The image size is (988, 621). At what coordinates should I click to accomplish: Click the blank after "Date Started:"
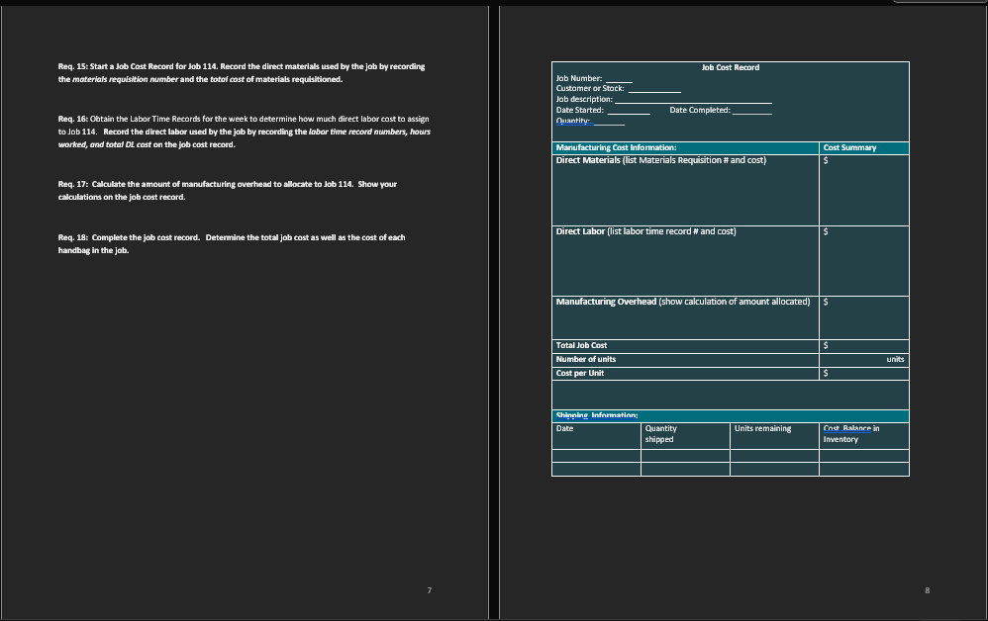click(629, 111)
